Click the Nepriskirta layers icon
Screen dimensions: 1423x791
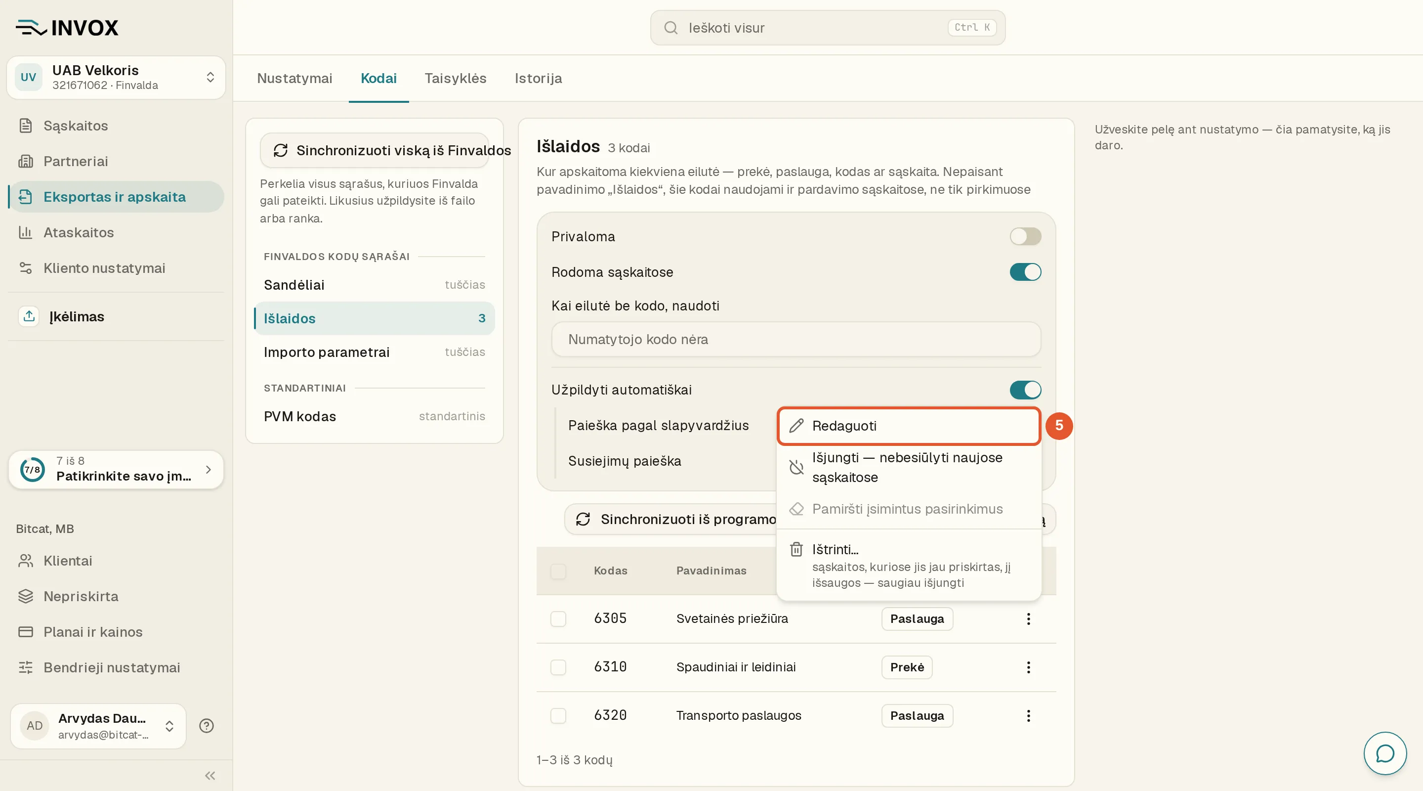click(x=25, y=596)
